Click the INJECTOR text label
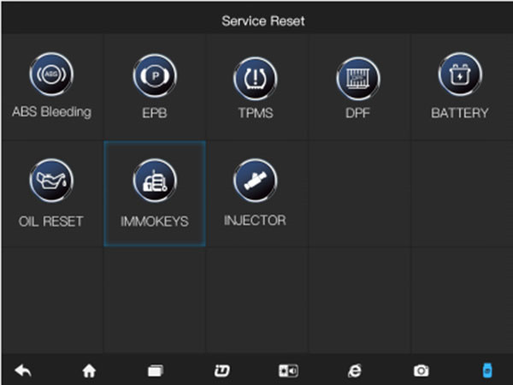513x385 pixels. click(255, 221)
